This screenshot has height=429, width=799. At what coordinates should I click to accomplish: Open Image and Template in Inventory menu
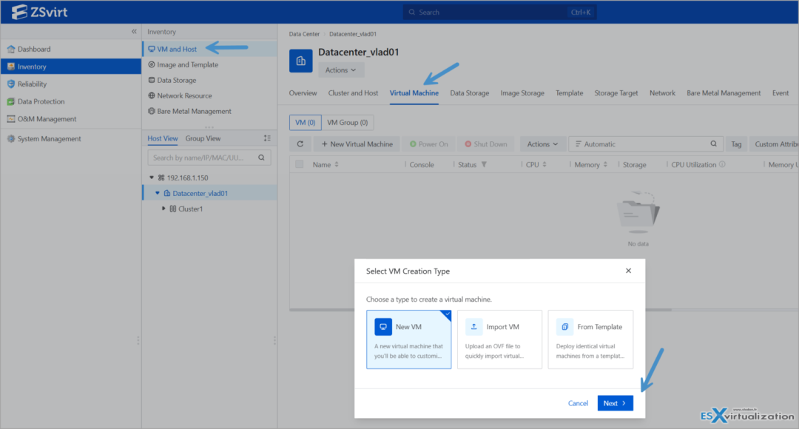click(187, 64)
